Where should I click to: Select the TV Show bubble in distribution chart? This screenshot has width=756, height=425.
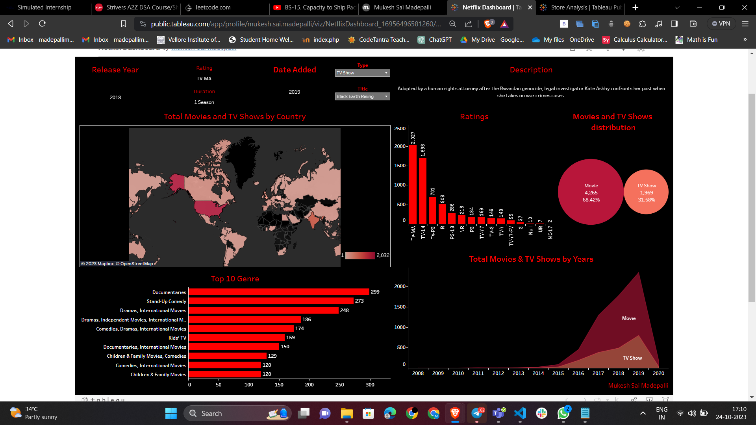tap(646, 192)
